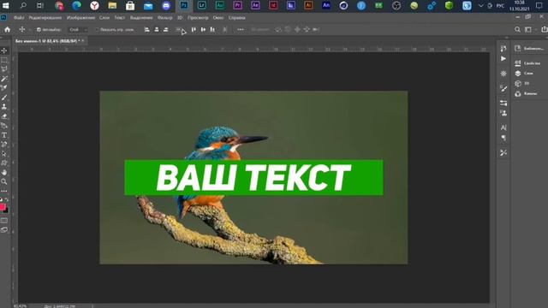The height and width of the screenshot is (308, 548).
Task: Align horizontal centers button
Action: tap(157, 30)
